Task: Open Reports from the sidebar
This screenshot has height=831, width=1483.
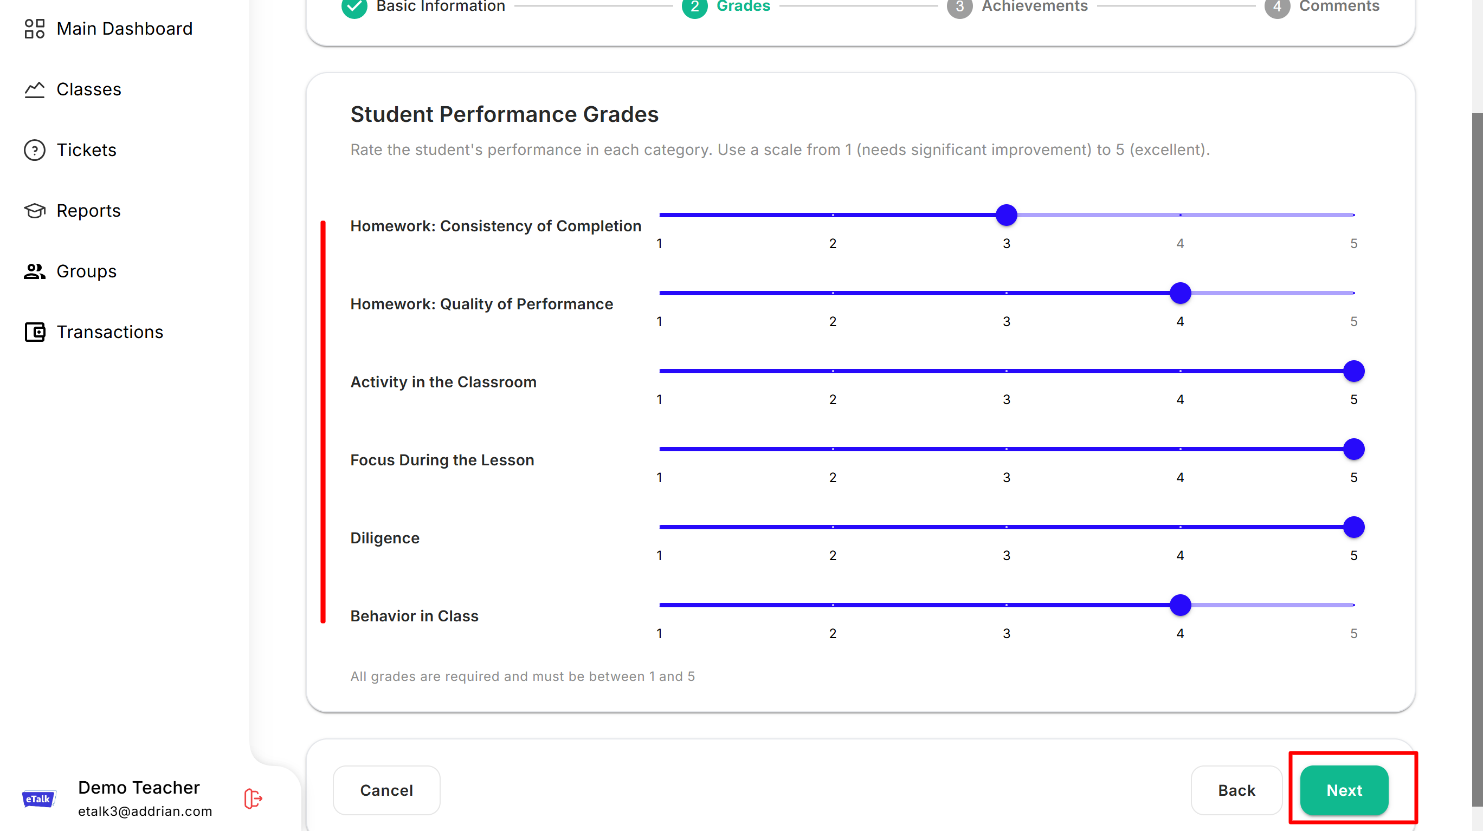Action: coord(89,211)
